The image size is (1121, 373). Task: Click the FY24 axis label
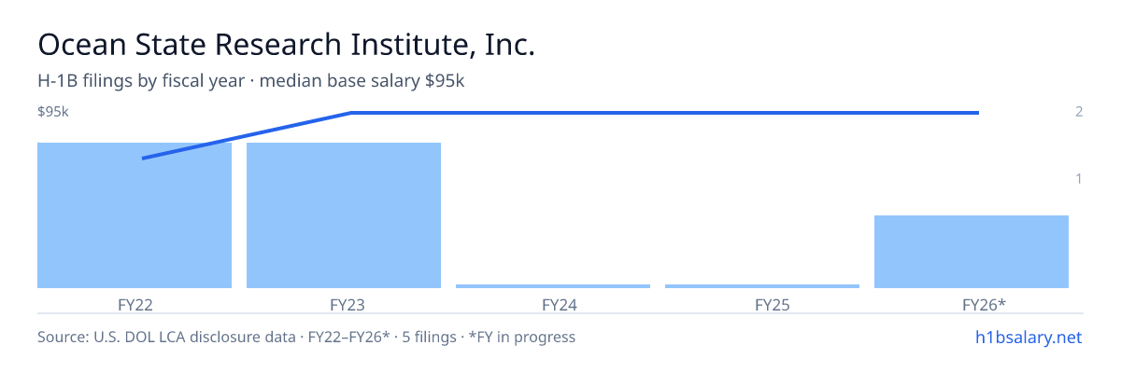tap(553, 305)
